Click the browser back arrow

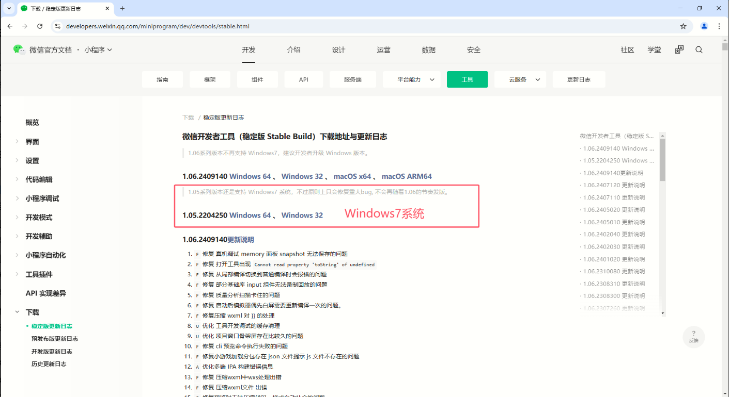pyautogui.click(x=10, y=26)
